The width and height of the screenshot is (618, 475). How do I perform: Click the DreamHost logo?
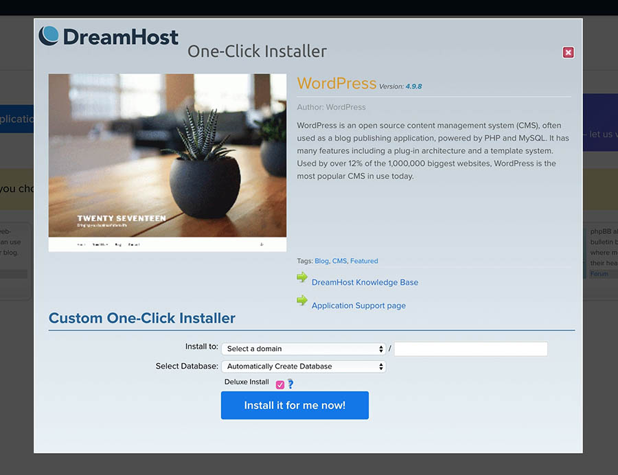tap(108, 36)
